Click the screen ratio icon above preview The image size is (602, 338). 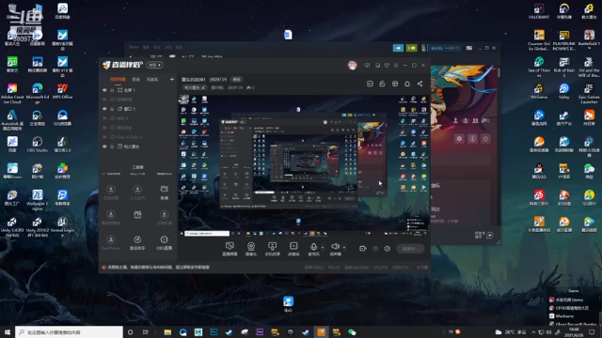[370, 84]
